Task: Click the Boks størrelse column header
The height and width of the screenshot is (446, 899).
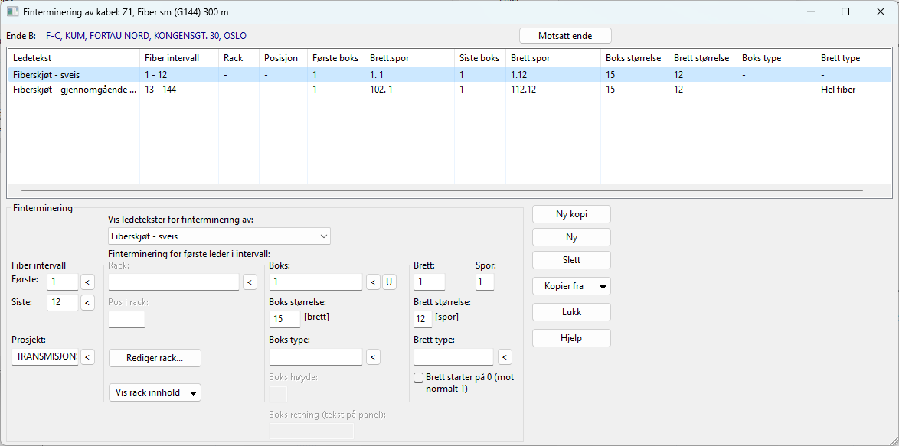Action: pyautogui.click(x=635, y=58)
